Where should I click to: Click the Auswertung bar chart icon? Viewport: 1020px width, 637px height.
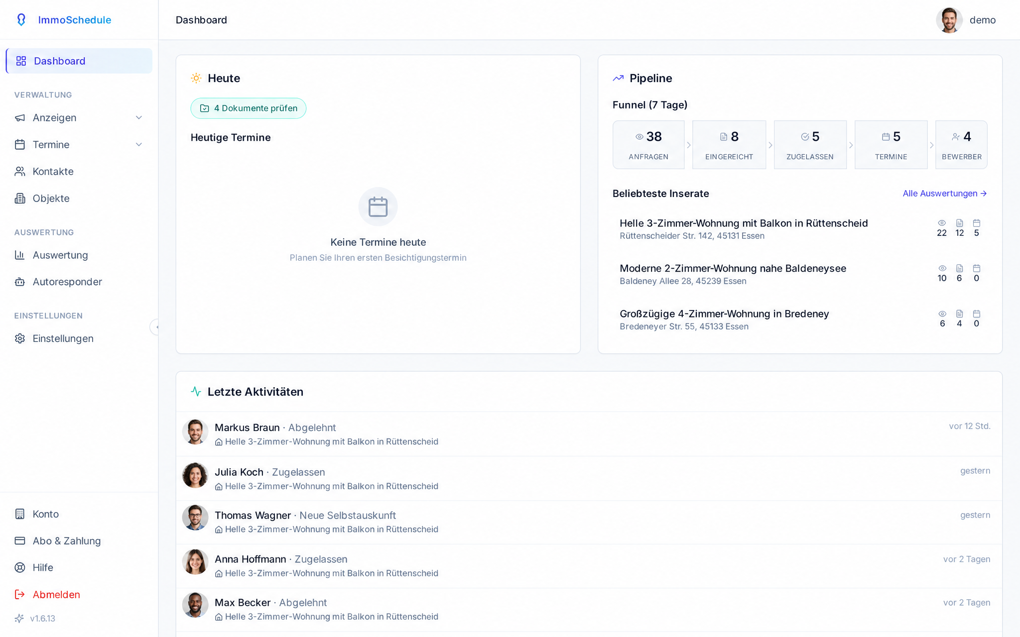(20, 255)
